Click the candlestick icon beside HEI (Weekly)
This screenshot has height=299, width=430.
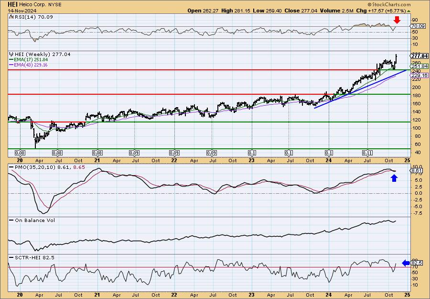pos(11,55)
